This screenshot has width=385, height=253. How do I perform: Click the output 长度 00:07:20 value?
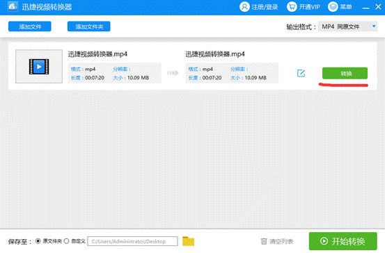(x=212, y=78)
